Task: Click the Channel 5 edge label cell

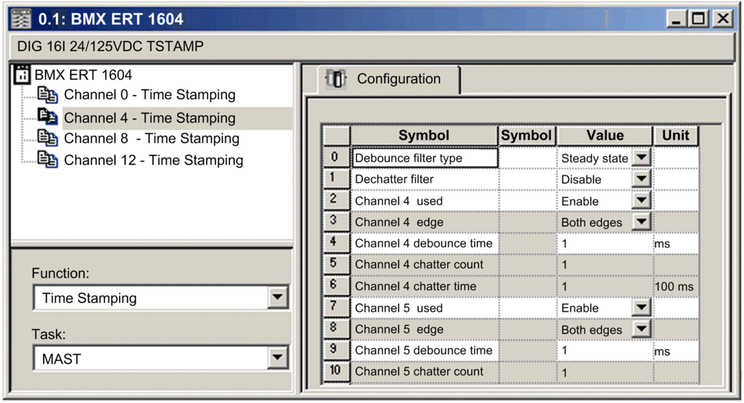Action: click(425, 329)
